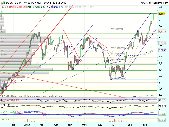
Task: Select the MM (Simple 20) legend entry
Action: (x=18, y=7)
